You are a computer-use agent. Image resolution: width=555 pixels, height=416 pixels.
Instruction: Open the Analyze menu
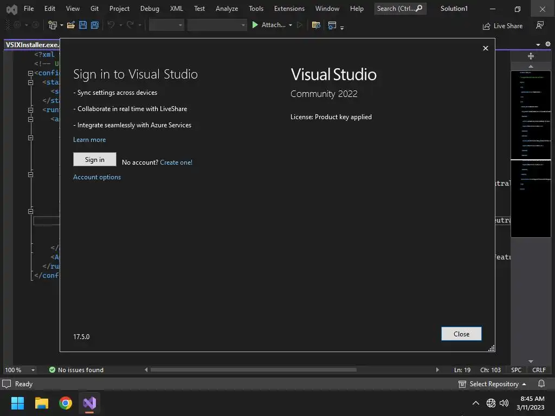point(227,9)
